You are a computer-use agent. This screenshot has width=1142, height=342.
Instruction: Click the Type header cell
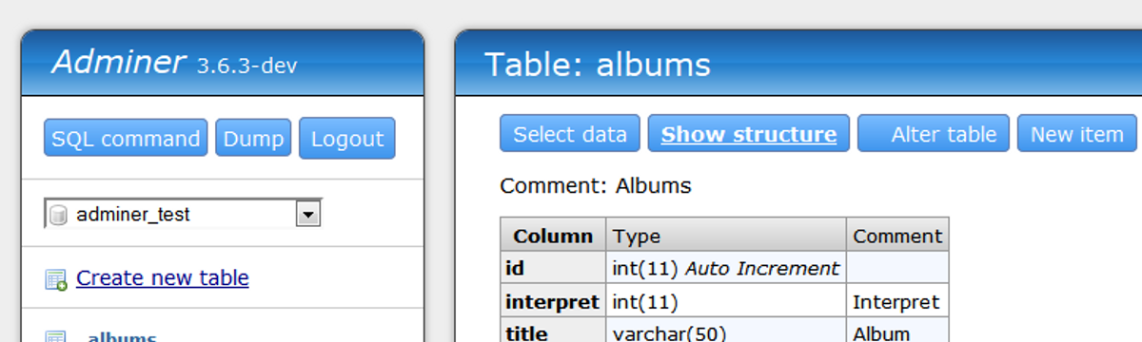[x=726, y=236]
